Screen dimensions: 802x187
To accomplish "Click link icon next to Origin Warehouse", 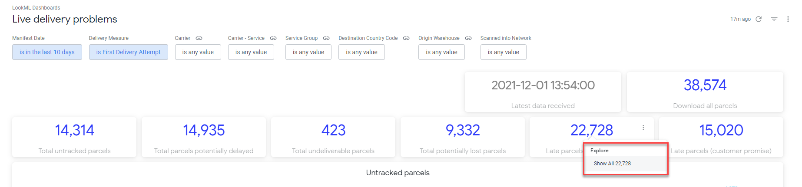I will [468, 38].
